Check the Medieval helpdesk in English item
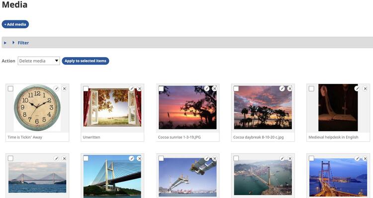 pos(311,89)
